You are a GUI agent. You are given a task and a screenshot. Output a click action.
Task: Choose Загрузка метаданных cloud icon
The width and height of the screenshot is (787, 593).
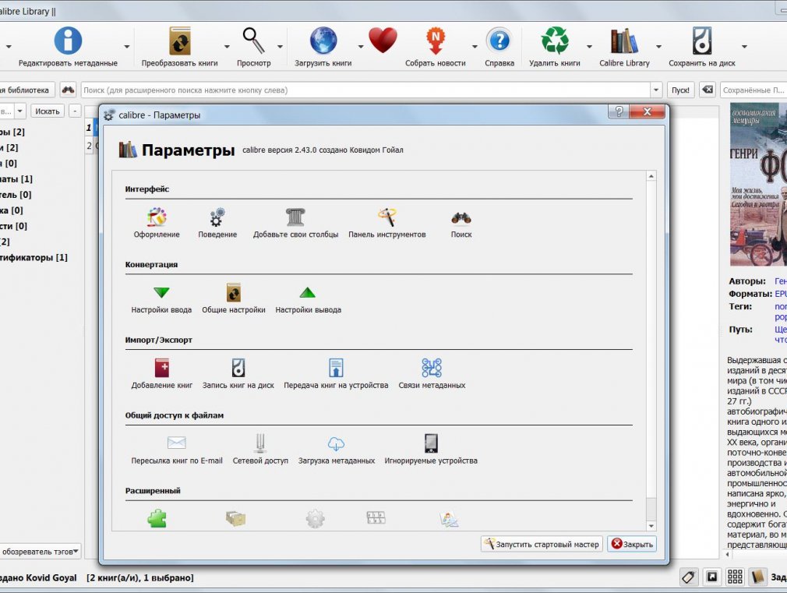pos(337,450)
